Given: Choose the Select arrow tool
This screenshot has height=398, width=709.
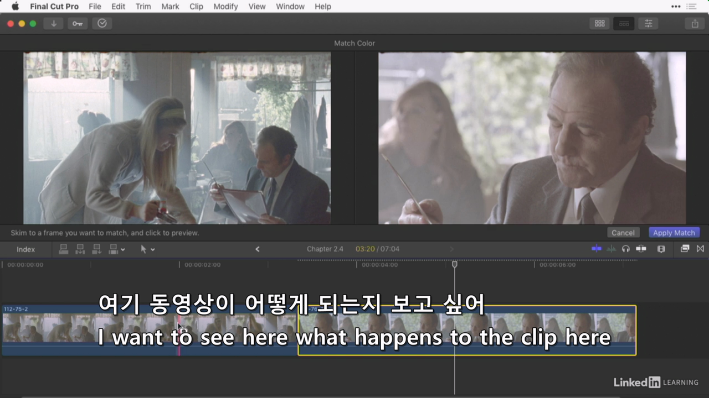Looking at the screenshot, I should click(x=143, y=249).
